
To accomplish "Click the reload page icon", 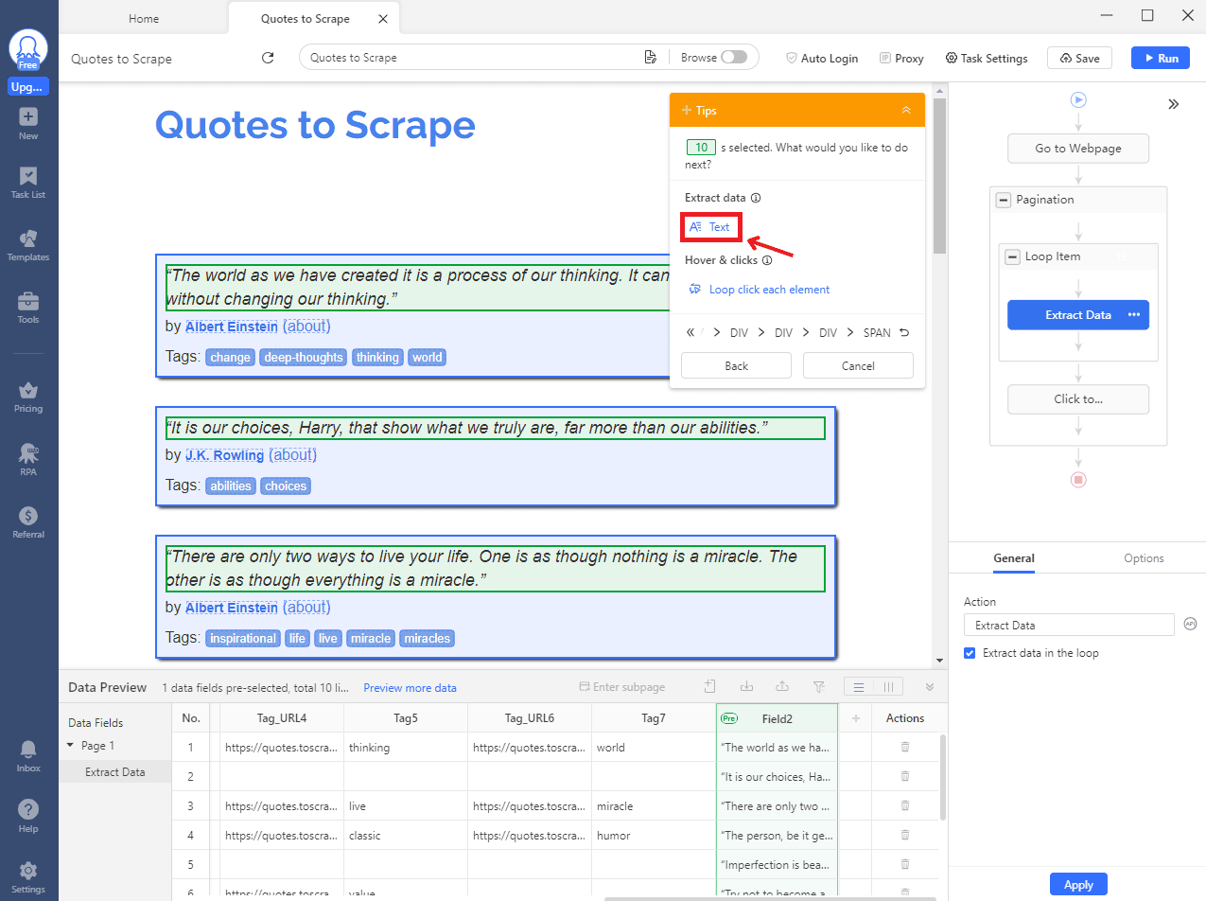I will 268,58.
